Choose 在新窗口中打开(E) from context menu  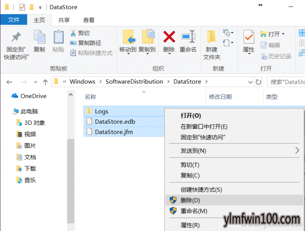233,127
